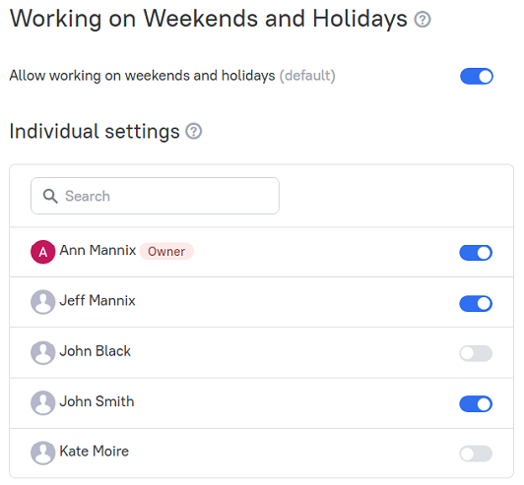Viewport: 524px width, 485px height.
Task: Select the Ann Mannix name
Action: point(98,250)
